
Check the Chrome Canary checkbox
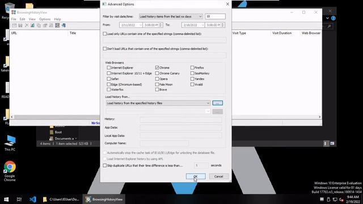[157, 73]
